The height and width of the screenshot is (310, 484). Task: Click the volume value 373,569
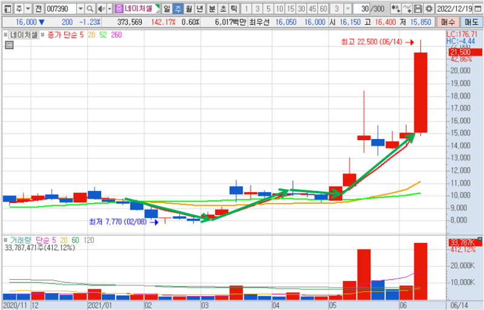(x=129, y=22)
